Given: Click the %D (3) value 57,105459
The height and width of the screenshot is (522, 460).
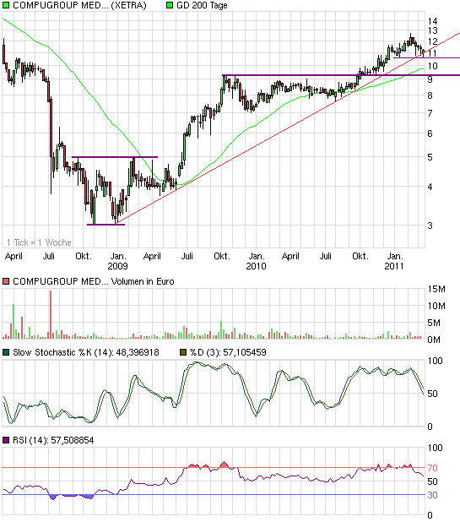Looking at the screenshot, I should point(245,352).
